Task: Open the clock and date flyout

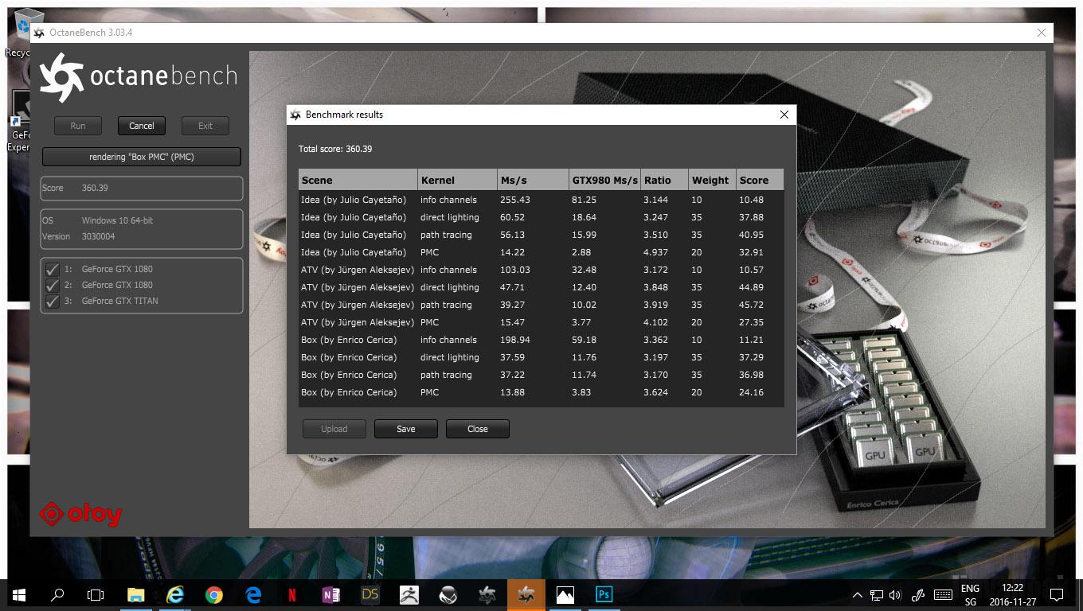Action: 1012,595
